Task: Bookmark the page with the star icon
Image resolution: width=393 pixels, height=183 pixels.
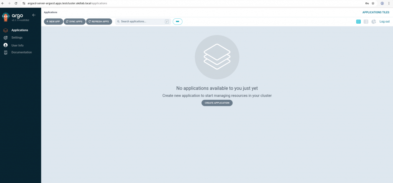Action: (x=373, y=3)
